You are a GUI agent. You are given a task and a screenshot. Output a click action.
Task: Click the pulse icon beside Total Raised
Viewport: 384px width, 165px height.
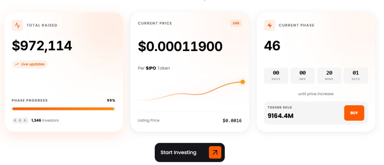[17, 25]
